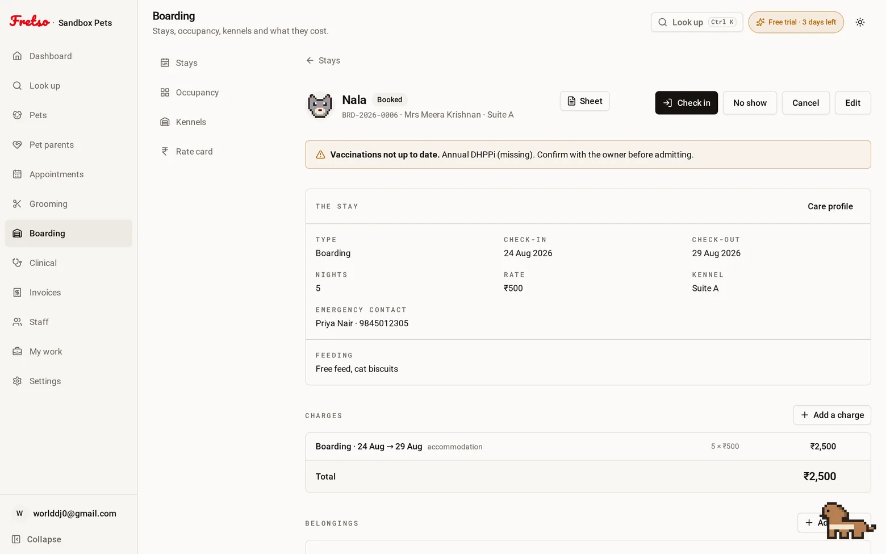886x554 pixels.
Task: Click Nala's pixel cat avatar
Action: 320,106
